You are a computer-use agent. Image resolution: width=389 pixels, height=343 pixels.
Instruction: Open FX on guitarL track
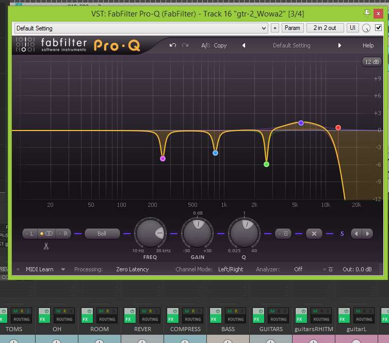click(344, 319)
